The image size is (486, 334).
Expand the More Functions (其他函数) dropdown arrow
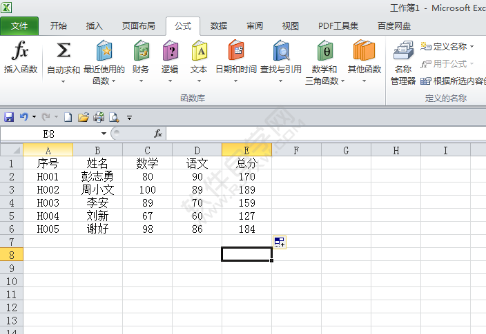[364, 81]
